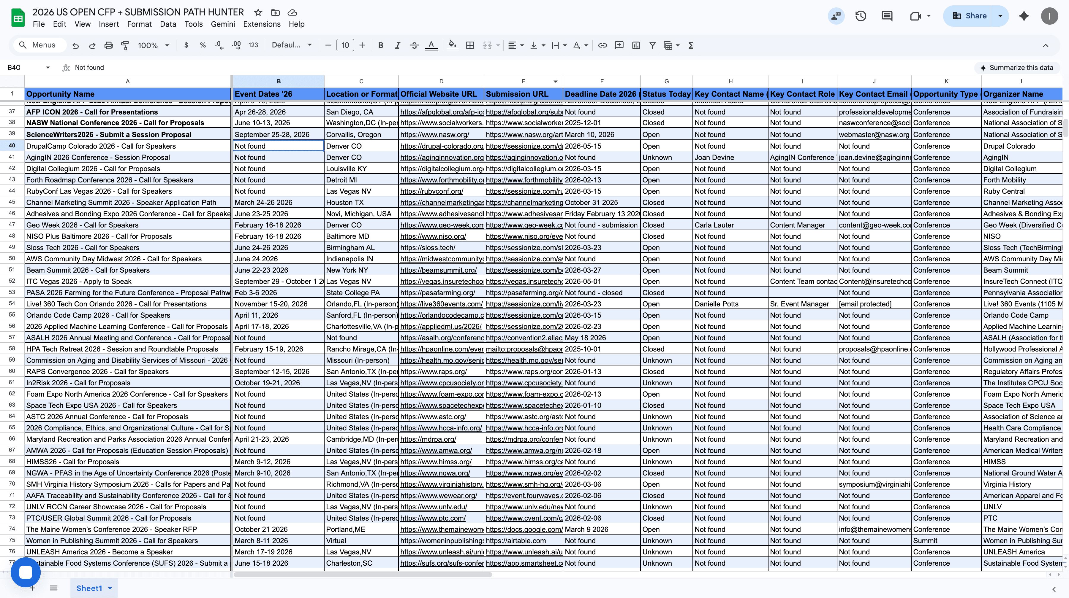Star this spreadsheet

[x=258, y=12]
